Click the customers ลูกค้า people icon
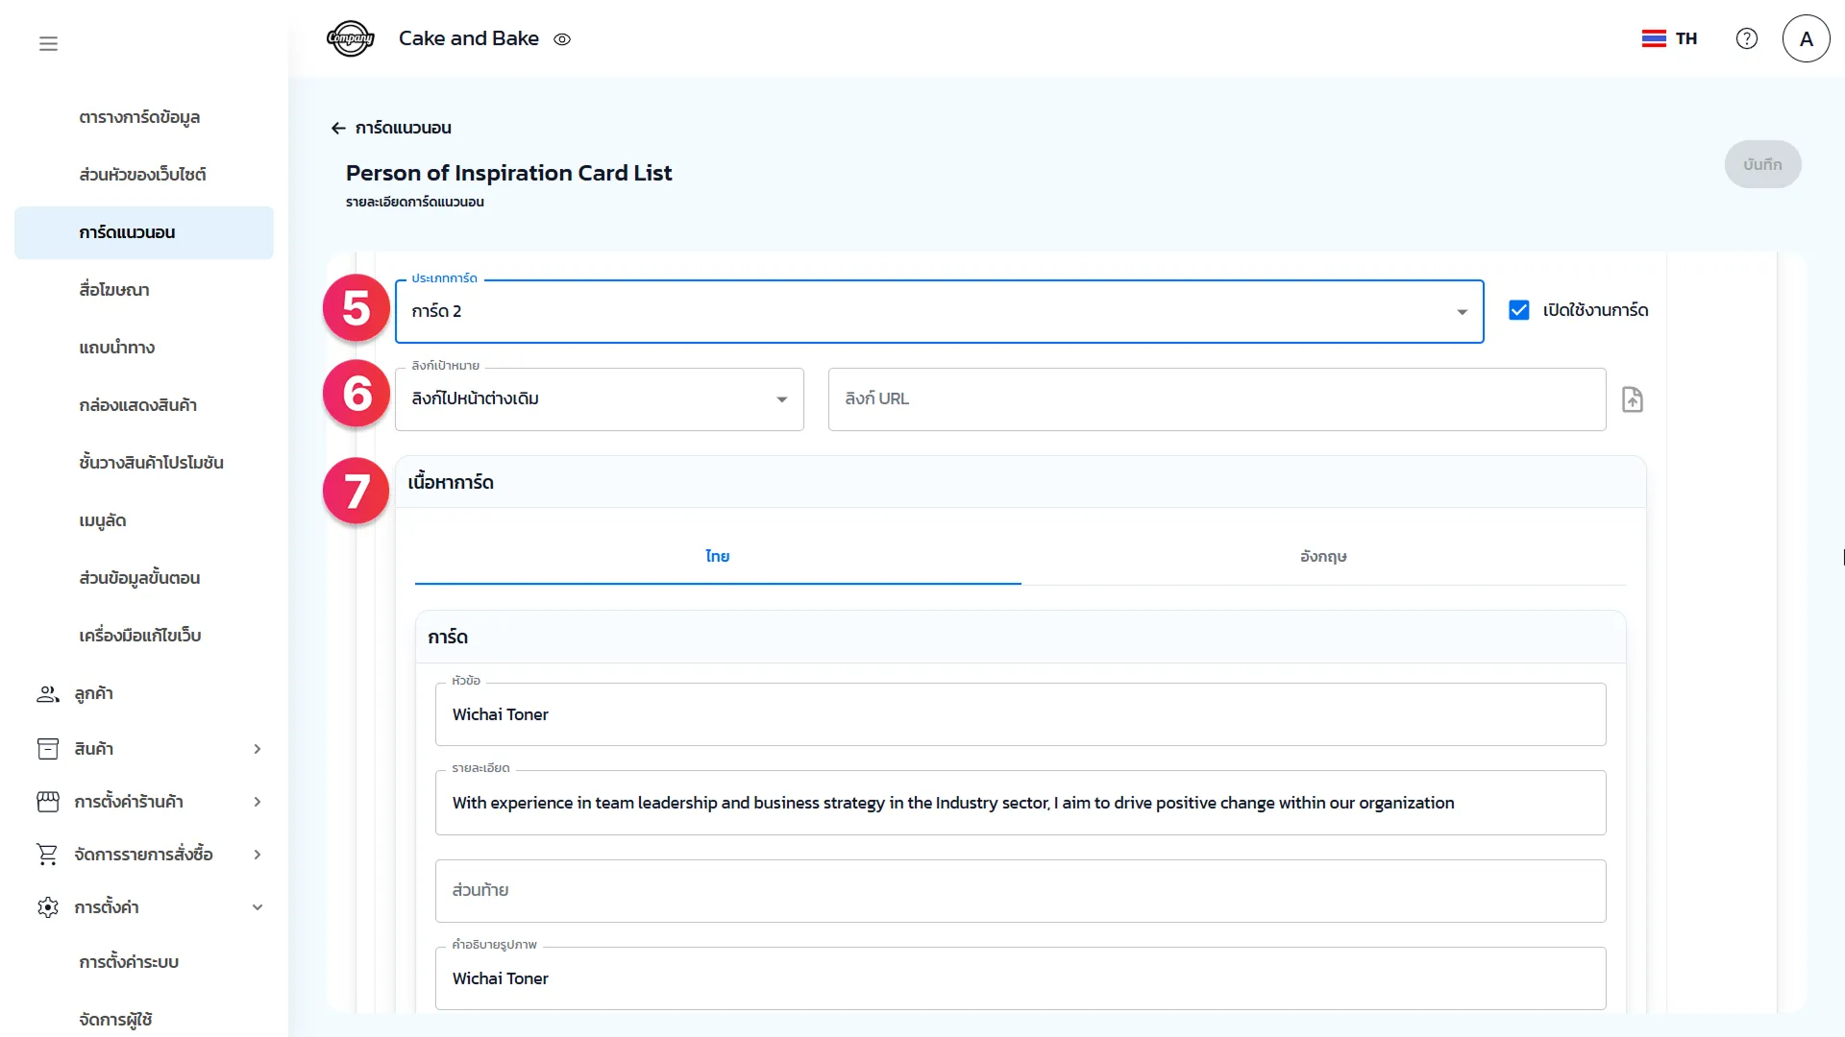1845x1037 pixels. point(47,693)
